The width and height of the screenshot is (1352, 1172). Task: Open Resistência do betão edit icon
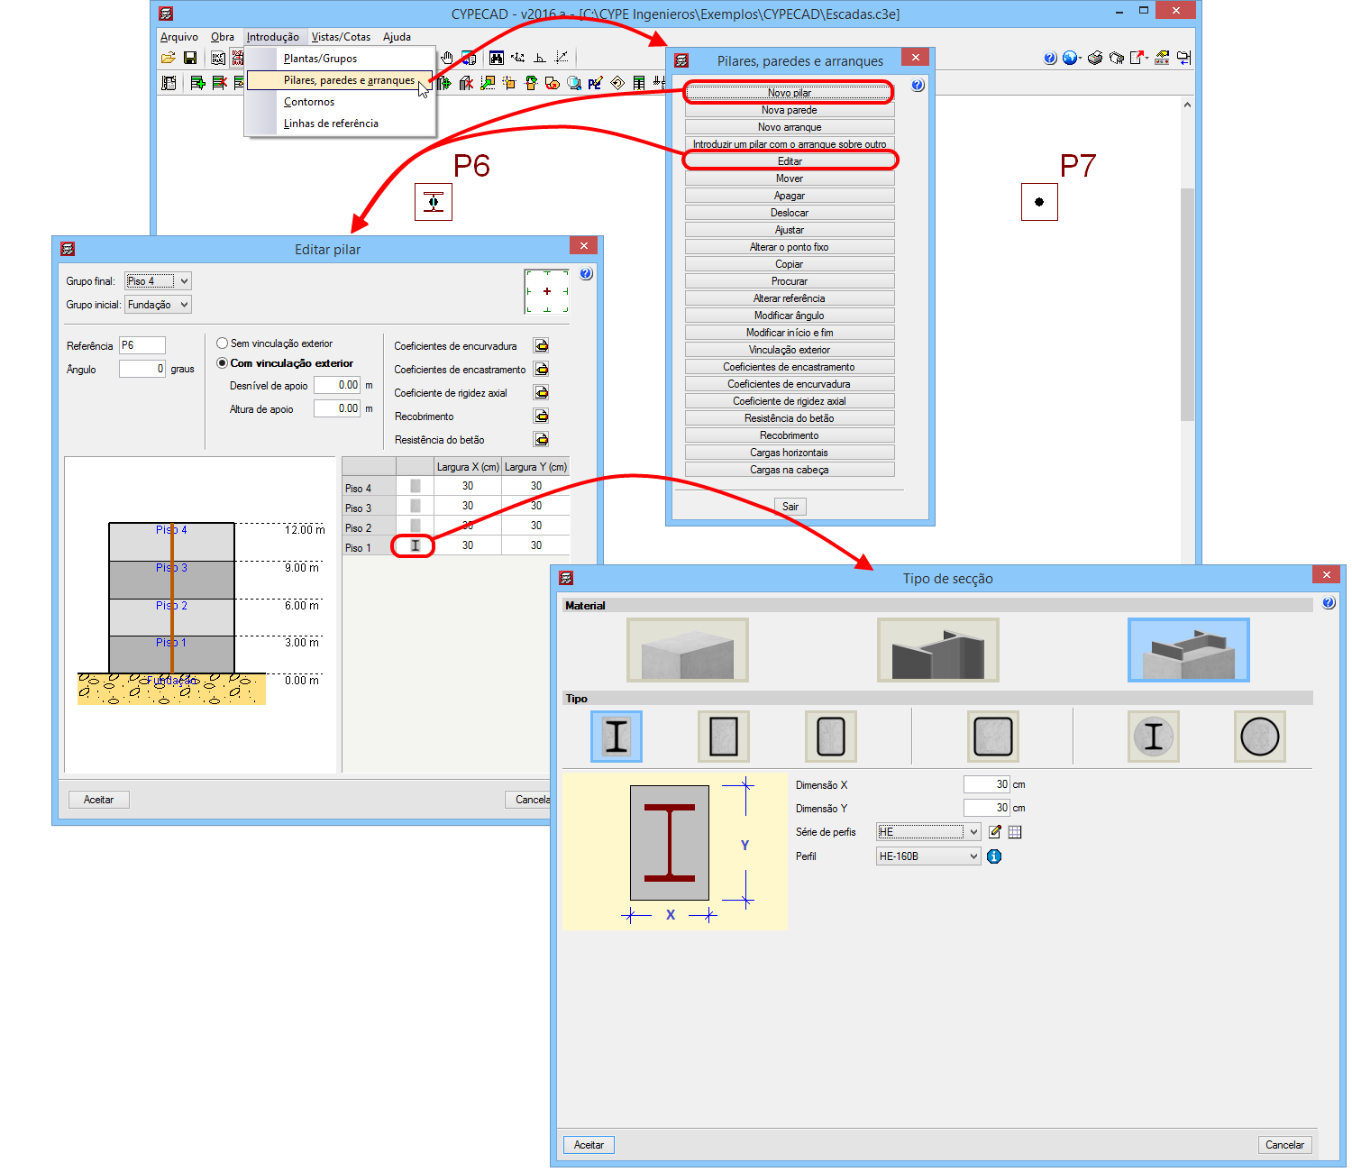[x=541, y=440]
